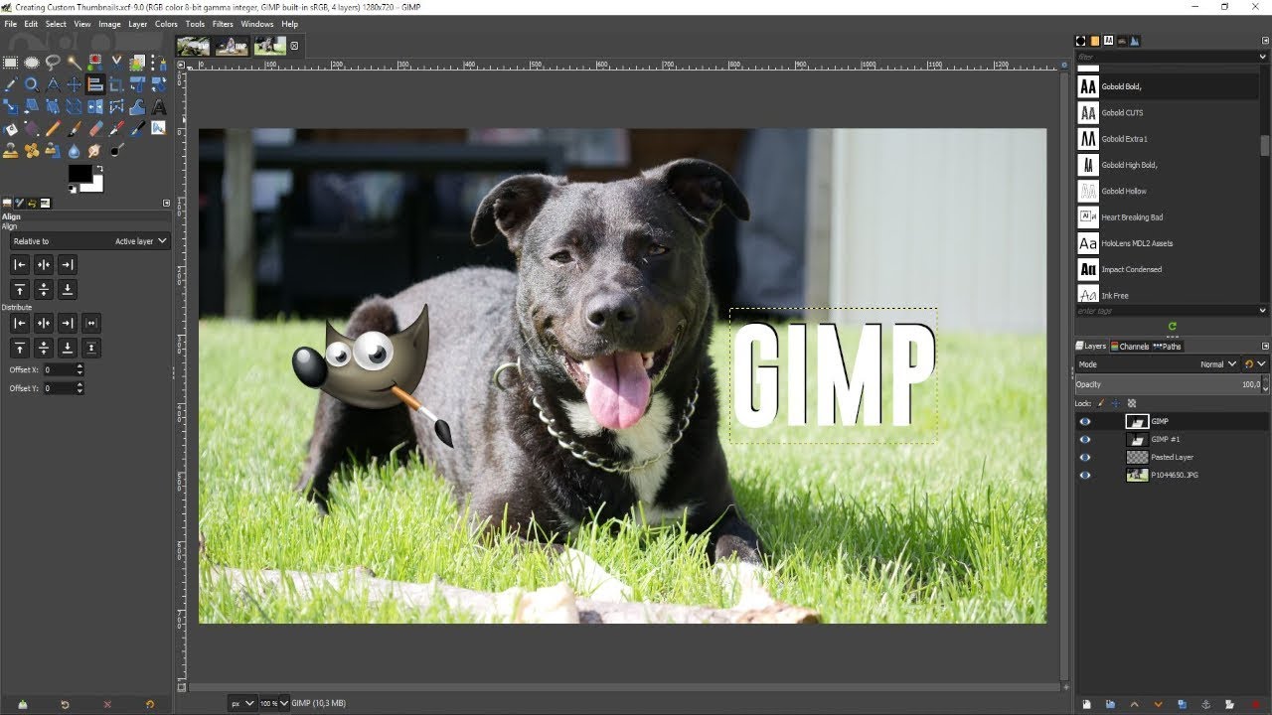Select the Paintbrush tool
Screen dimensions: 1272x715
[75, 128]
